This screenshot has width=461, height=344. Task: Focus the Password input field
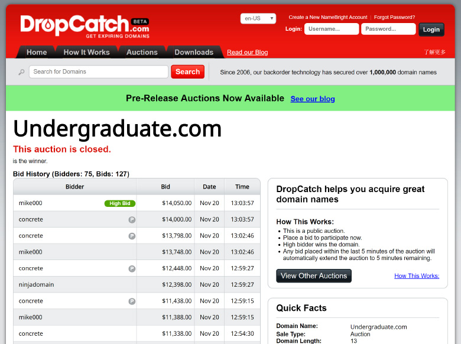click(x=388, y=29)
